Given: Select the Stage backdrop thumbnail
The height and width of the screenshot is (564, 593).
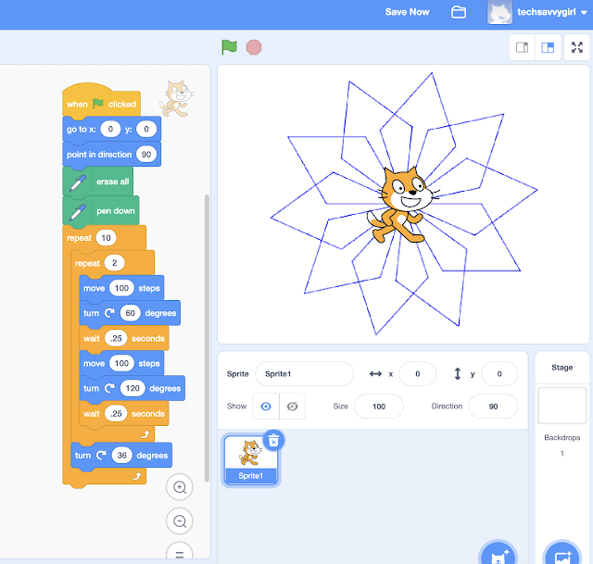Looking at the screenshot, I should 562,406.
